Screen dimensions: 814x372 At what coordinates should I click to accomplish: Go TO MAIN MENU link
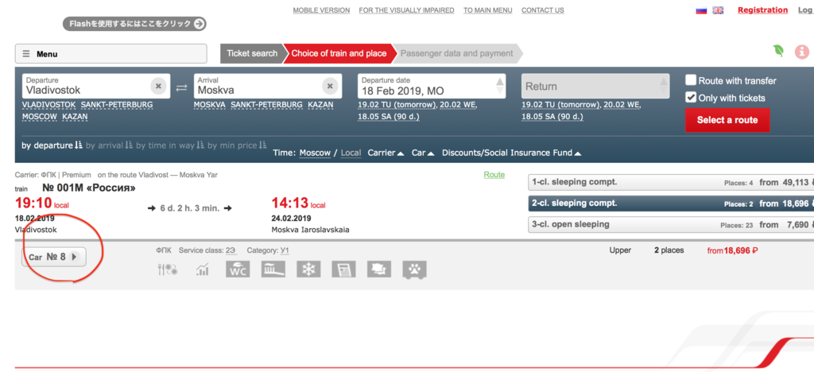click(x=488, y=10)
